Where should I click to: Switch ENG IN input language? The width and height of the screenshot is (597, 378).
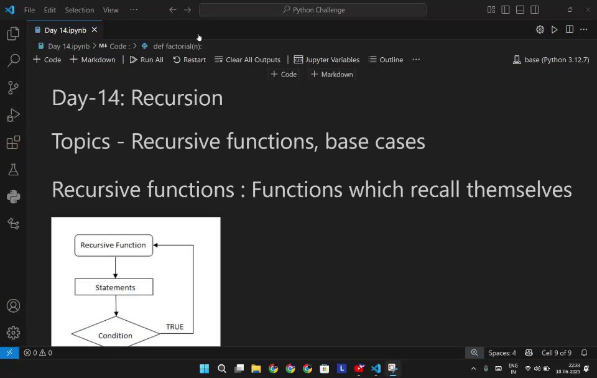coord(513,369)
